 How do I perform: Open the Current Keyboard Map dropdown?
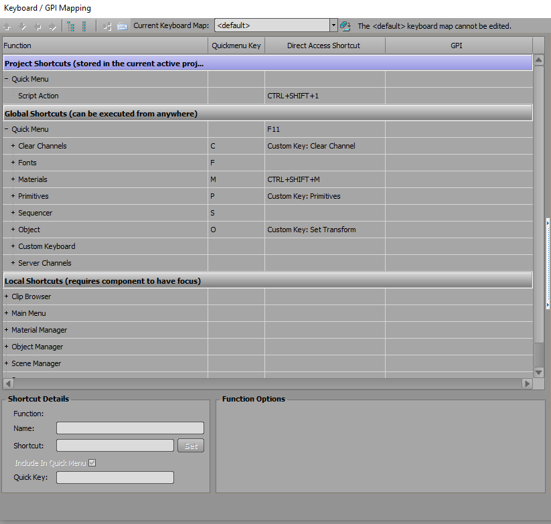point(333,25)
